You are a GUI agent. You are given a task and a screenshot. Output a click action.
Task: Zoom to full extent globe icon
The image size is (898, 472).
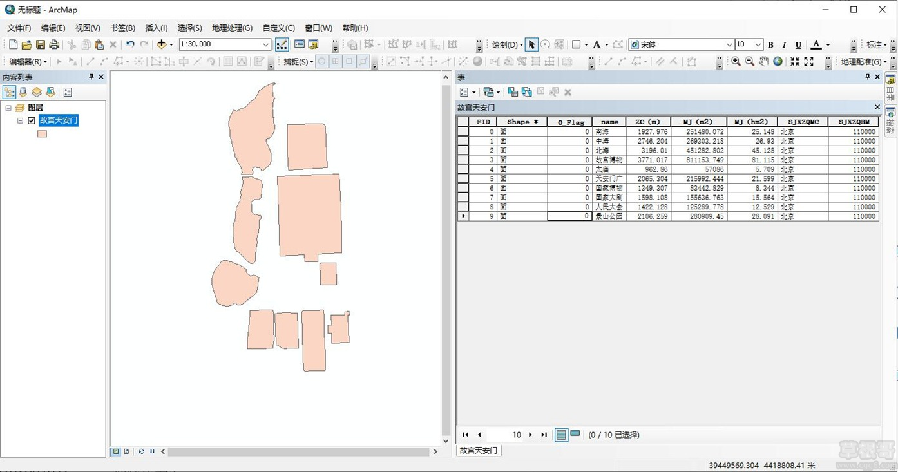coord(778,61)
